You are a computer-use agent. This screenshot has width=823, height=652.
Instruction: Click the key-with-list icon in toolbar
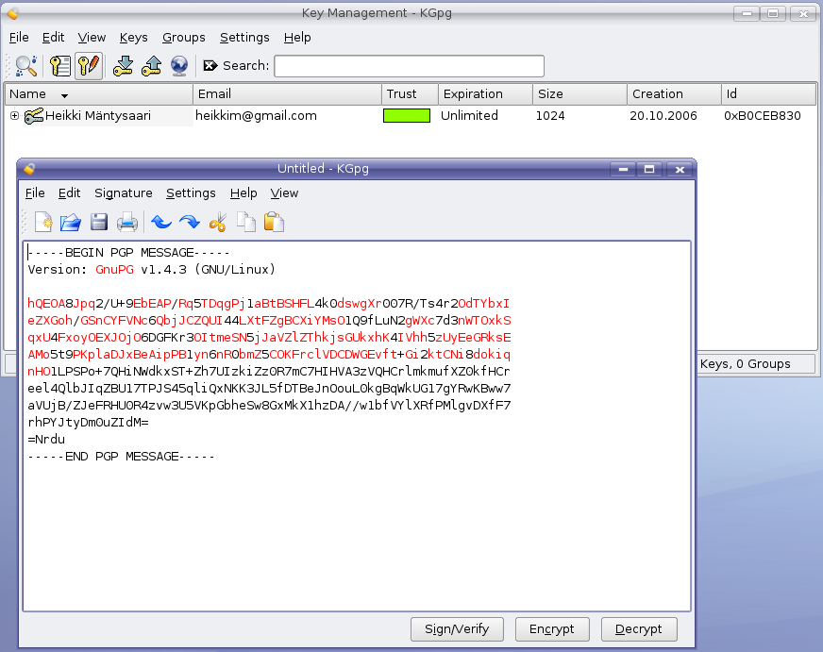(60, 66)
